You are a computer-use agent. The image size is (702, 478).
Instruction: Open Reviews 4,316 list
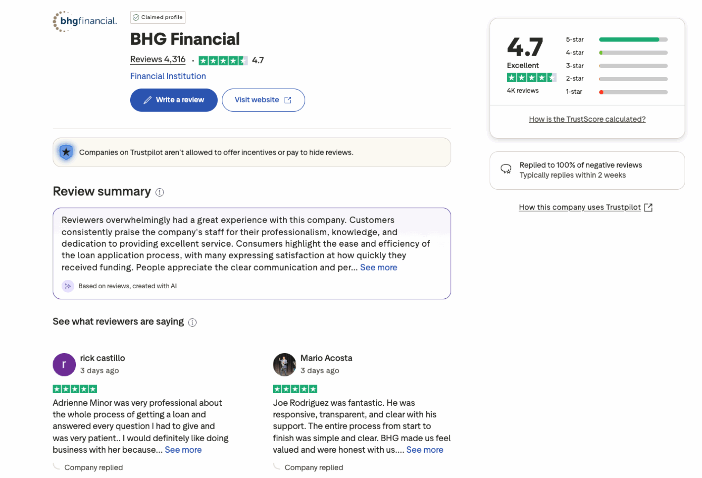[158, 59]
